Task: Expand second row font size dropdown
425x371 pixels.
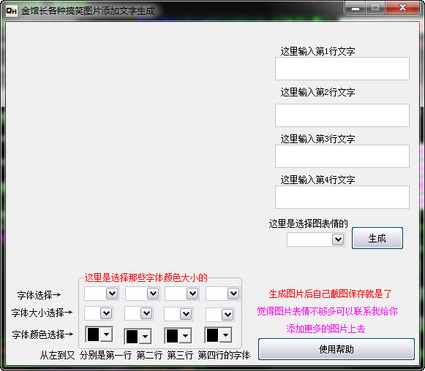Action: (139, 313)
